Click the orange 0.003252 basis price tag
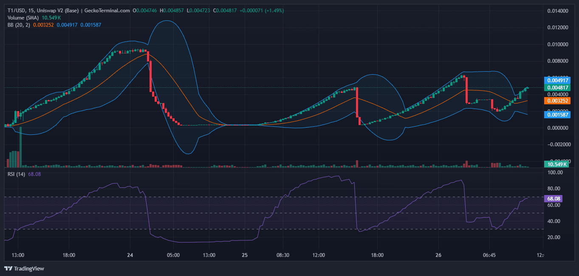Viewport: 579px width, 276px height. pos(556,101)
